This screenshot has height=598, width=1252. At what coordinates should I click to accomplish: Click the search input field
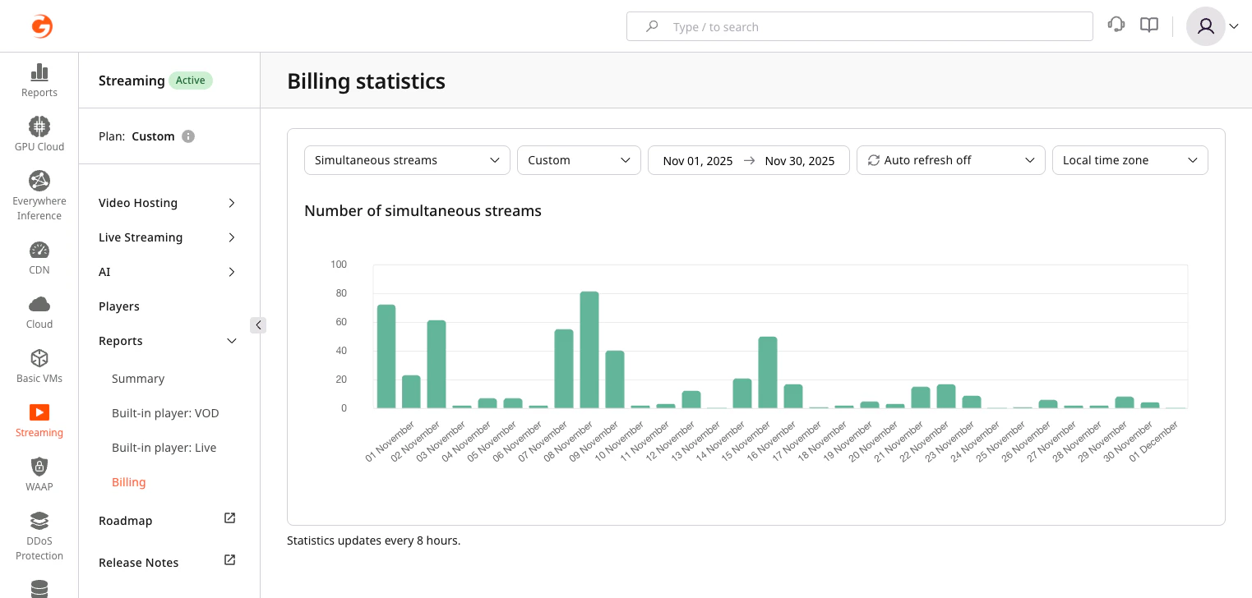(x=859, y=26)
